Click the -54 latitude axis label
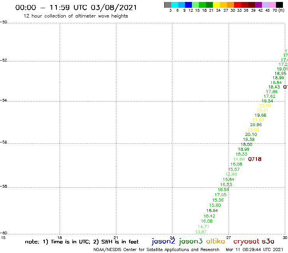The width and height of the screenshot is (288, 253). [4, 100]
